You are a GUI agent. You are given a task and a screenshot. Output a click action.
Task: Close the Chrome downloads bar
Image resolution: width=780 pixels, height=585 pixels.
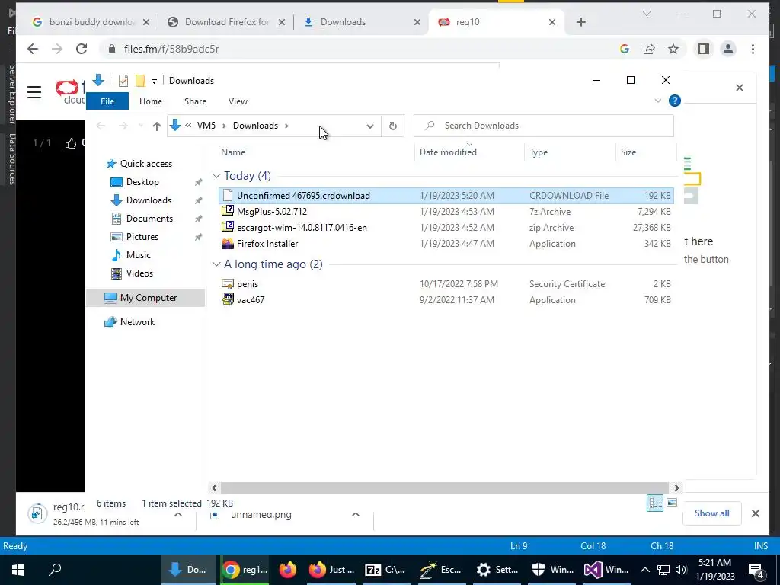coord(755,513)
